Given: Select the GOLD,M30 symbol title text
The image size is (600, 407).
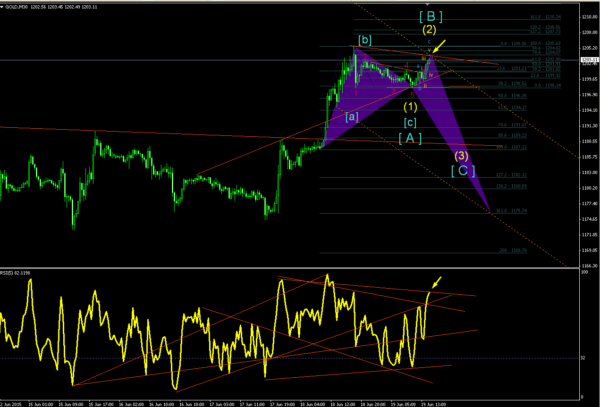Looking at the screenshot, I should (17, 7).
